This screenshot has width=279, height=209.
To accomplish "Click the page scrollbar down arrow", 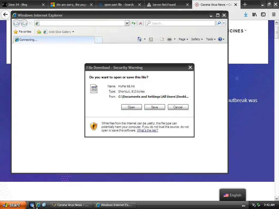I will click(x=277, y=198).
